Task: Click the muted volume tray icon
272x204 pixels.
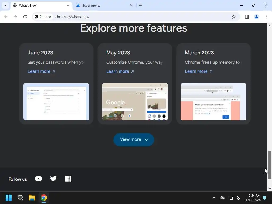Action: click(238, 198)
